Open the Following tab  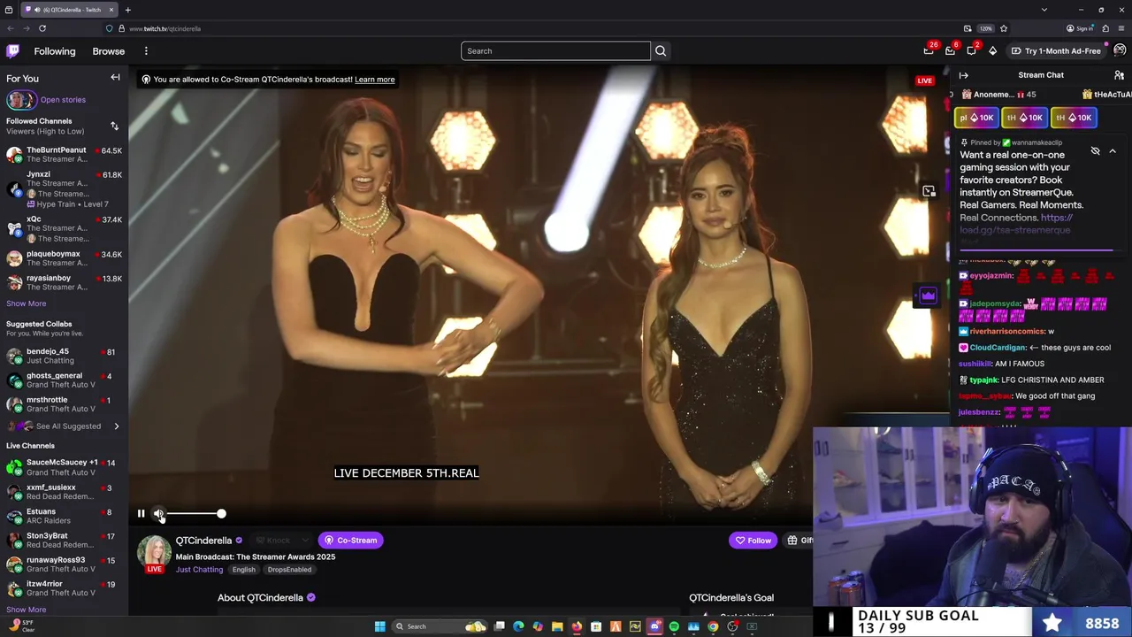pyautogui.click(x=55, y=51)
